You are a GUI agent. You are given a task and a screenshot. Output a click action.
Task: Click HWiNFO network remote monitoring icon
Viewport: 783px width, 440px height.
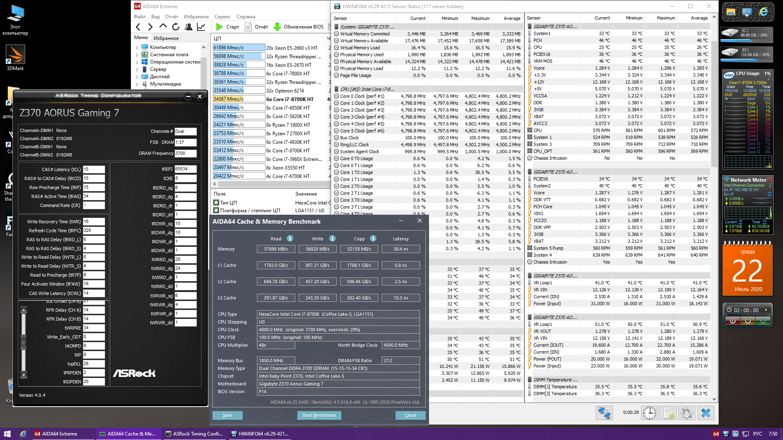604,413
